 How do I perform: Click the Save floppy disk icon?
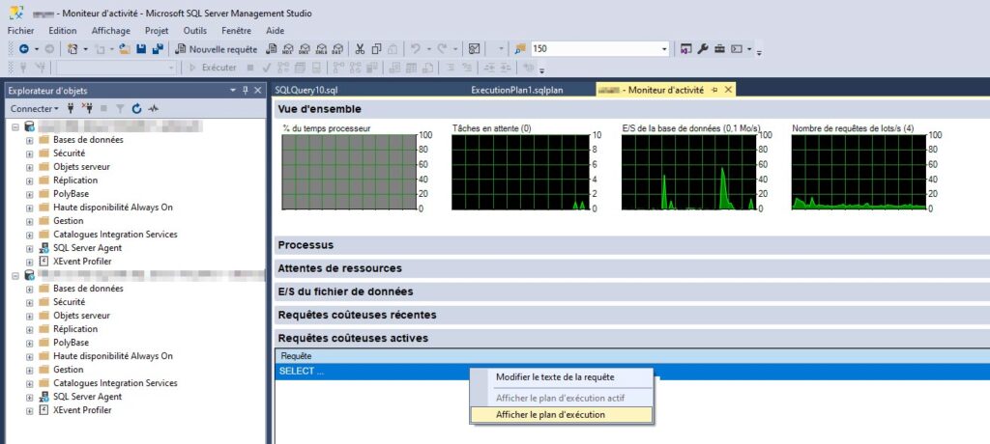[141, 48]
